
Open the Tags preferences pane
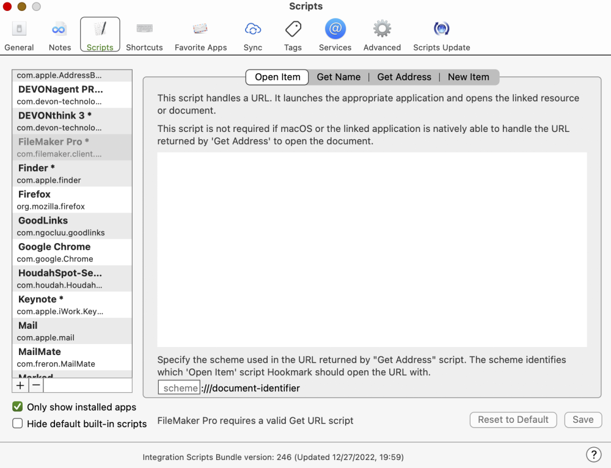[x=293, y=35]
